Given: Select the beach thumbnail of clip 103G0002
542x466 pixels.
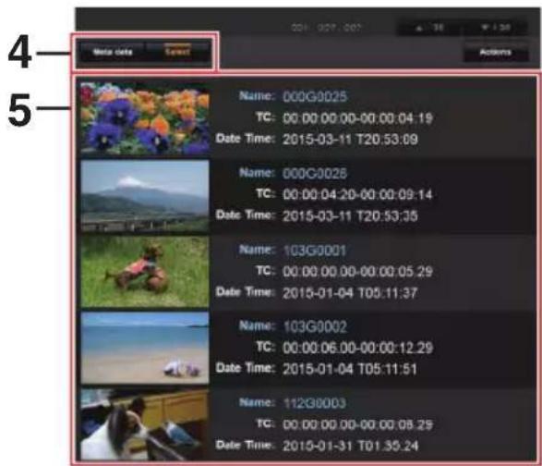Looking at the screenshot, I should [x=145, y=348].
